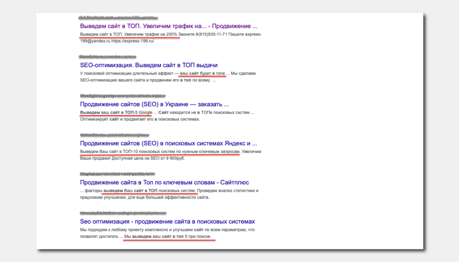Viewport: 459px width, 262px height.
Task: Open 'Seo оптимизация - продвижение сайта в поисковых системах'
Action: coord(168,222)
